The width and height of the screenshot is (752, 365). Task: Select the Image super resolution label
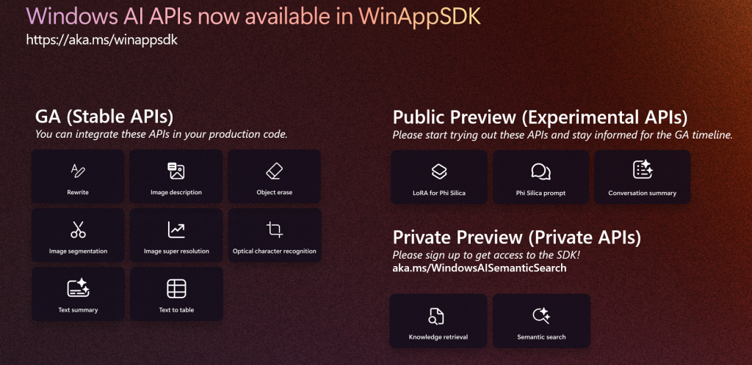click(176, 251)
